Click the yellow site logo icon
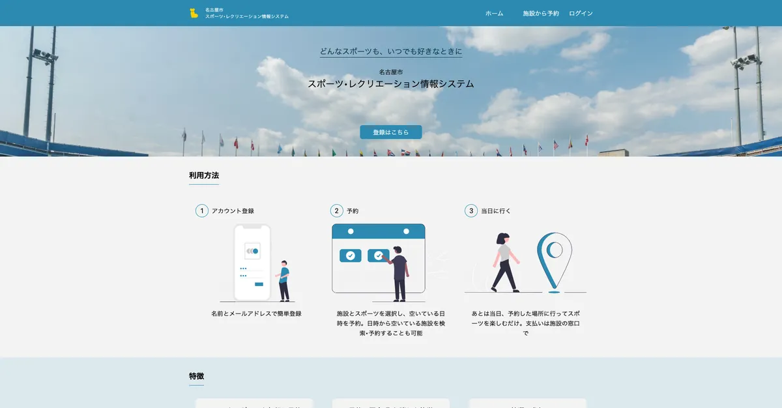 (194, 13)
